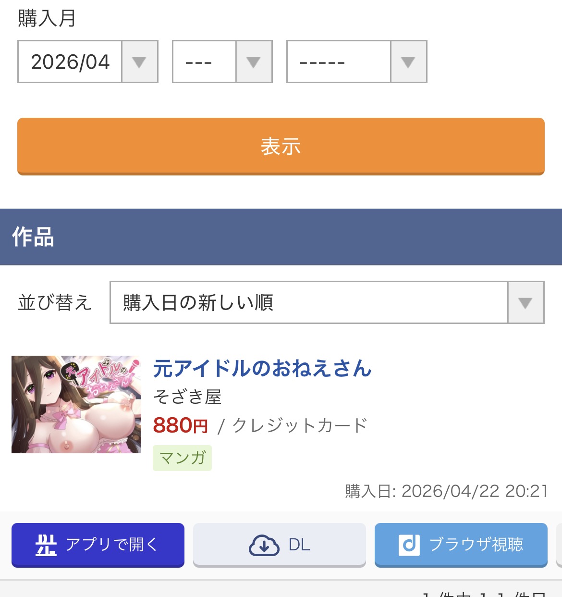Click the arrow of the 購入日の新しい順 sort box
Image resolution: width=562 pixels, height=597 pixels.
pyautogui.click(x=525, y=302)
